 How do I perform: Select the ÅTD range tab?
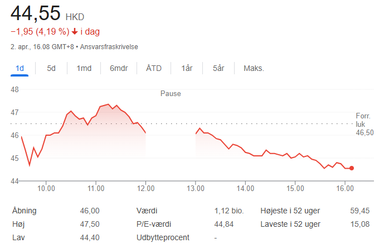(154, 68)
